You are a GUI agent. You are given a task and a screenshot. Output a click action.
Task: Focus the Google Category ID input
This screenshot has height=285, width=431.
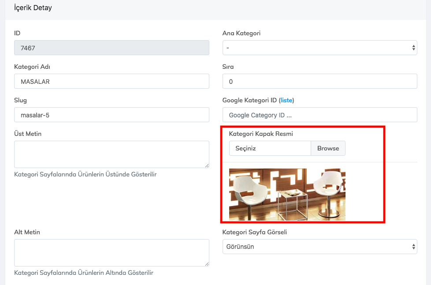pos(320,115)
